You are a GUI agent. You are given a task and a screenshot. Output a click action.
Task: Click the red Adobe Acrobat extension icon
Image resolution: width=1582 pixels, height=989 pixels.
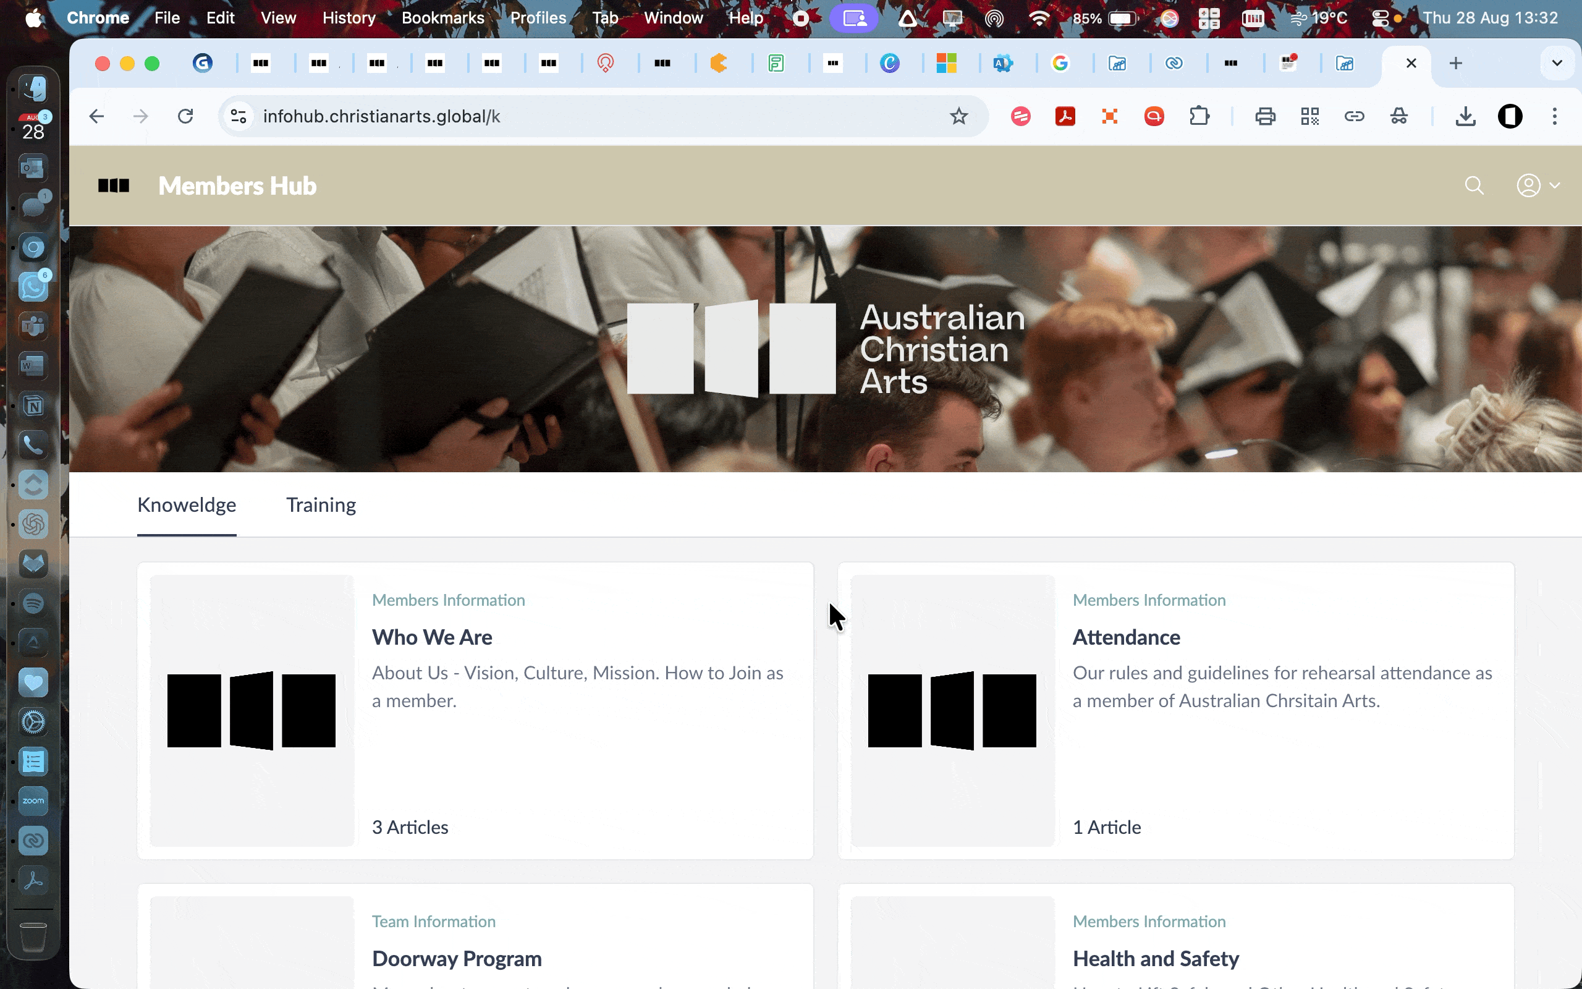point(1065,116)
